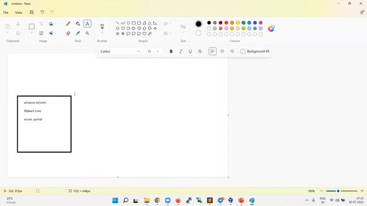Expand the Selection options arrow
Image resolution: width=367 pixels, height=206 pixels.
point(32,33)
